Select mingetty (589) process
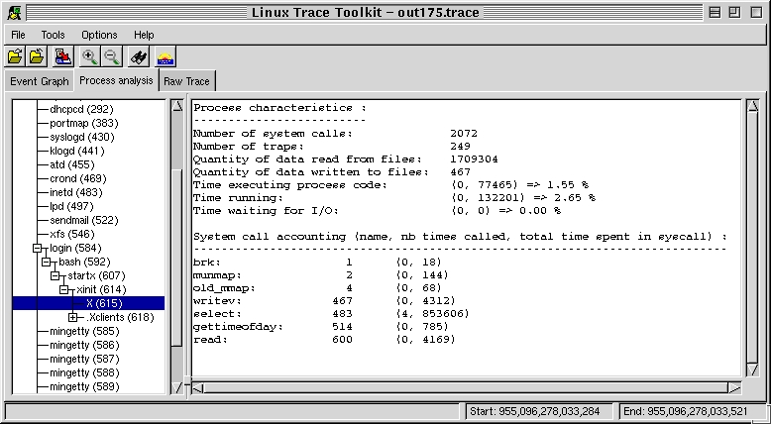The height and width of the screenshot is (424, 771). [x=84, y=386]
